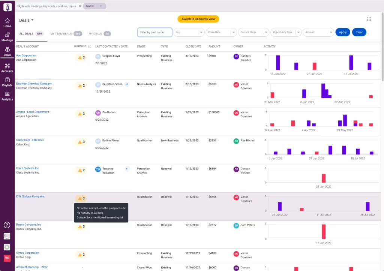Click the search magnifier icon

coord(19,6)
